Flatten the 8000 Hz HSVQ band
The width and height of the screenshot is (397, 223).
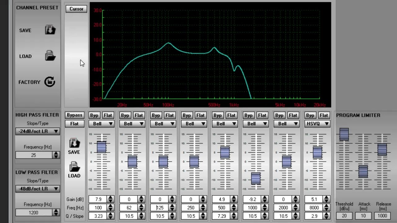tap(324, 115)
